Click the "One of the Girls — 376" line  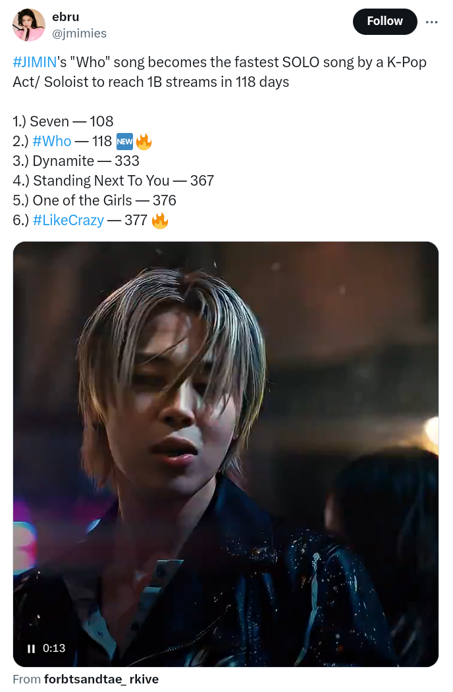click(94, 200)
